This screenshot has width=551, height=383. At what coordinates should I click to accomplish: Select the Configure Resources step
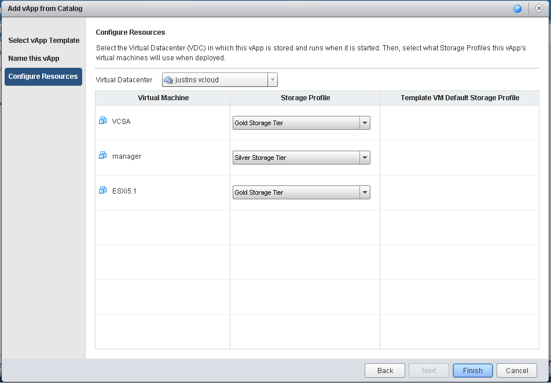43,76
